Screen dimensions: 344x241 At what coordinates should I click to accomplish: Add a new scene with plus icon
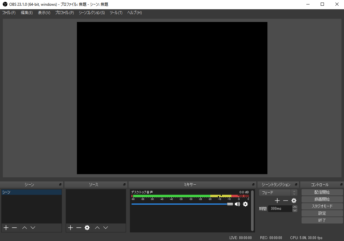click(x=6, y=228)
